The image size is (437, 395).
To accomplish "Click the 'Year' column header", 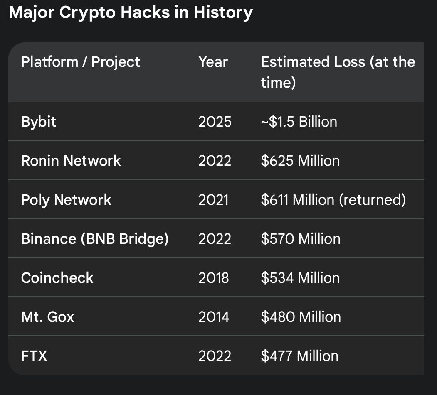I will tap(213, 62).
